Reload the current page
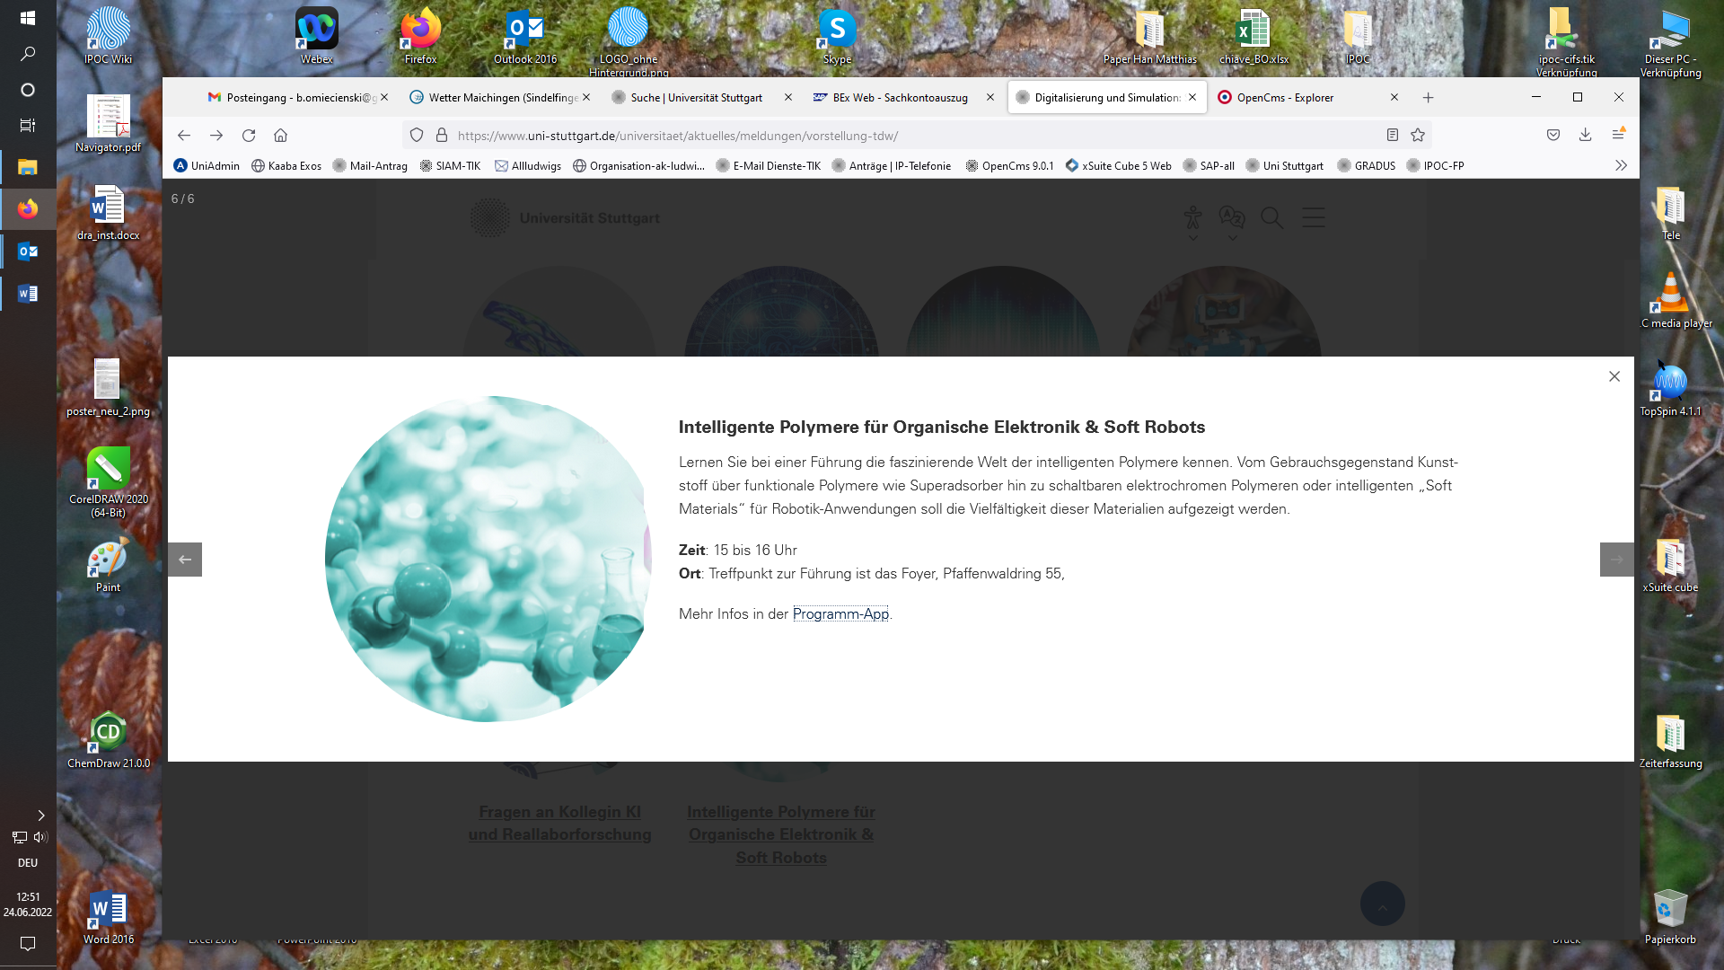The image size is (1724, 970). coord(249,136)
